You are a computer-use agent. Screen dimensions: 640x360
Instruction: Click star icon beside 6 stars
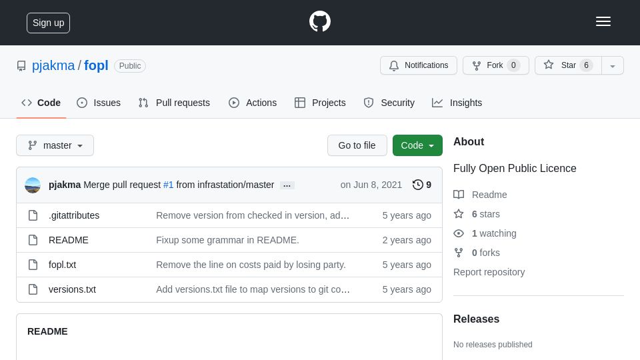tap(459, 214)
